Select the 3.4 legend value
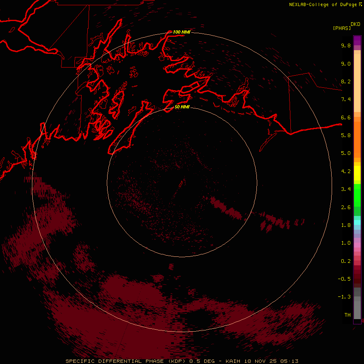 point(346,189)
